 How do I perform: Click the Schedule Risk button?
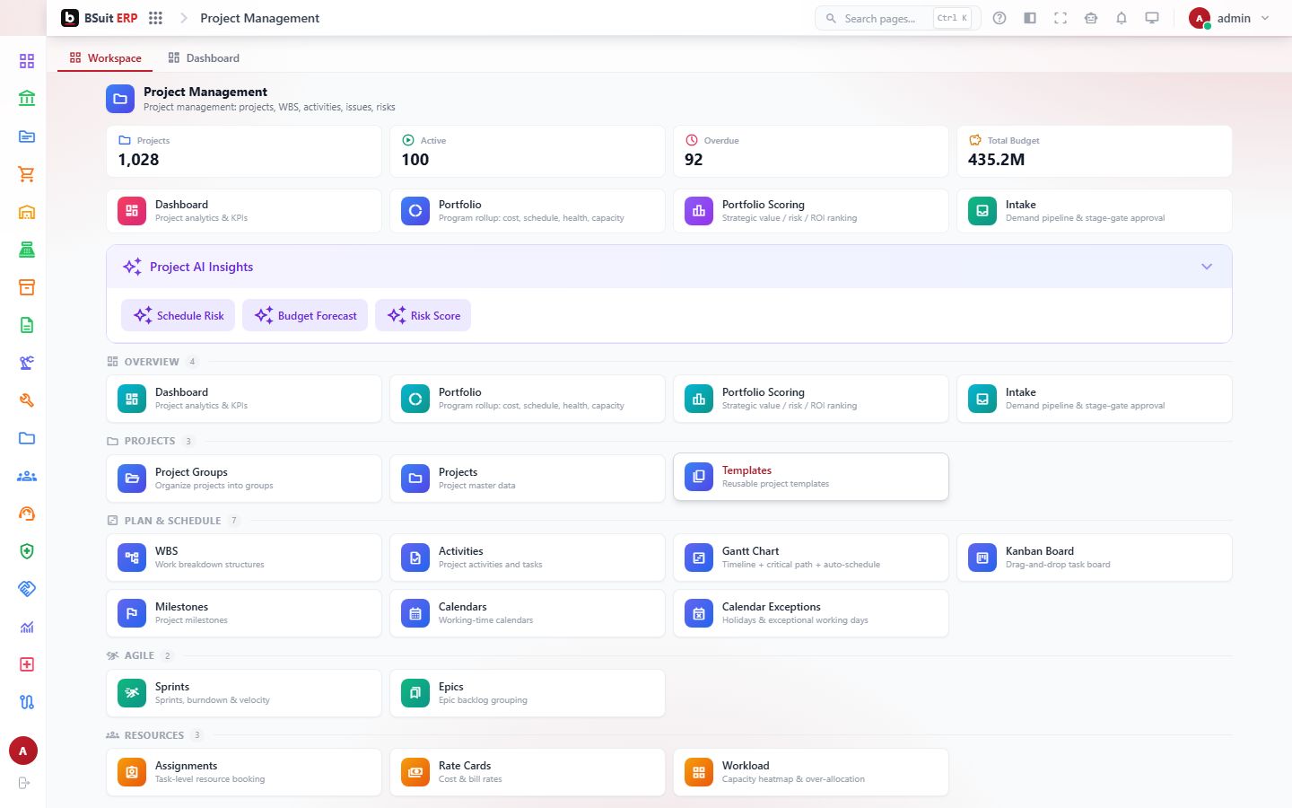pyautogui.click(x=179, y=315)
